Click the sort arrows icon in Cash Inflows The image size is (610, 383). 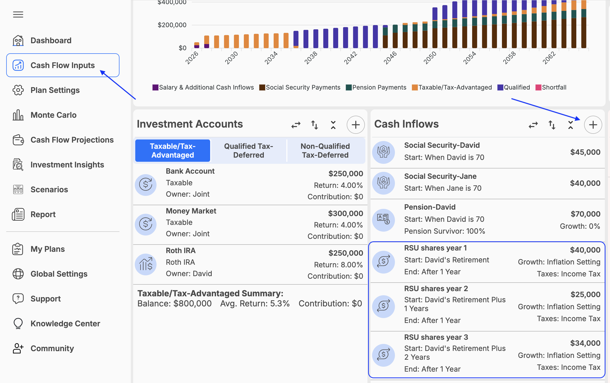click(x=552, y=125)
